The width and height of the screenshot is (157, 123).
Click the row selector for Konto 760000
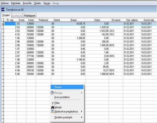pyautogui.click(x=3, y=31)
